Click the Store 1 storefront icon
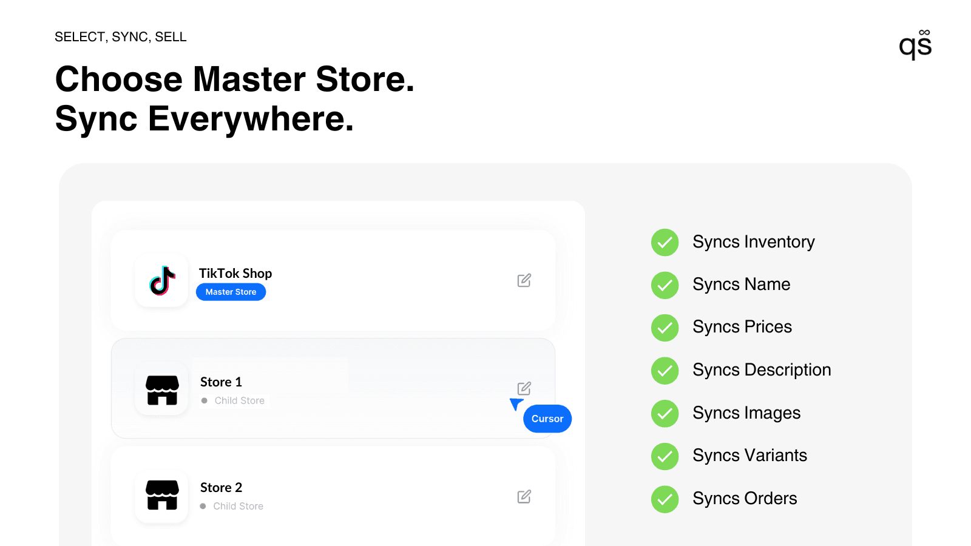 pos(161,390)
